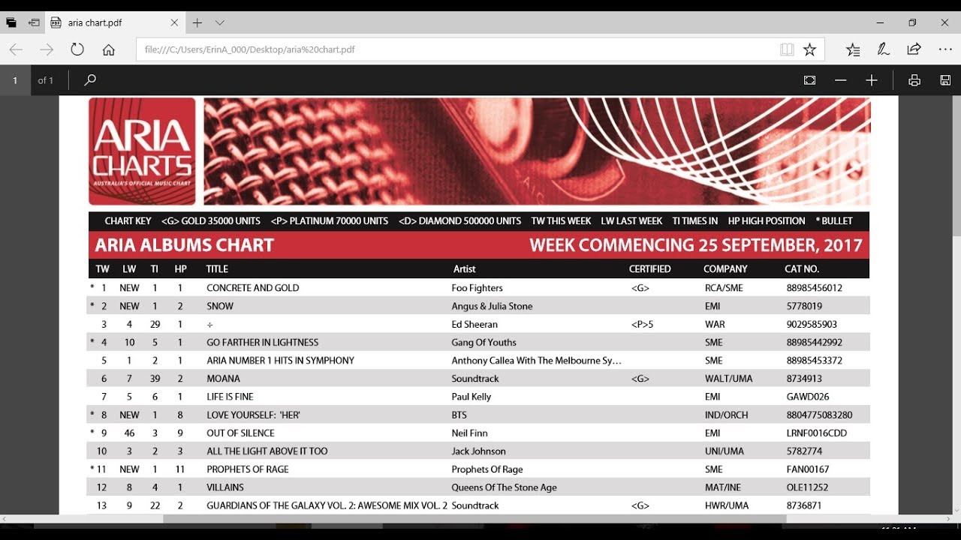Zoom in on the PDF
Screen dimensions: 961x540
[872, 80]
